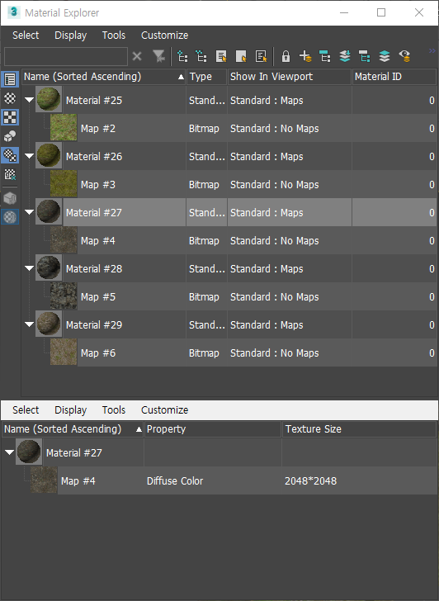Click the Select None dotted tree icon
The height and width of the screenshot is (601, 439).
pyautogui.click(x=201, y=57)
